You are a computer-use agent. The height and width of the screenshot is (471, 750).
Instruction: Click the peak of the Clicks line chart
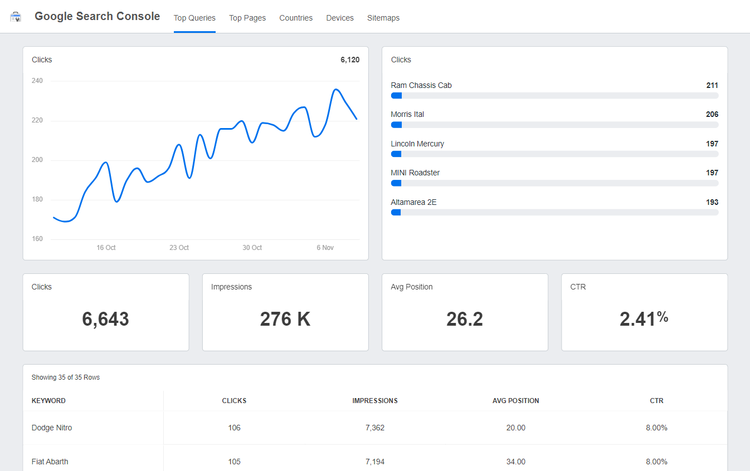336,89
